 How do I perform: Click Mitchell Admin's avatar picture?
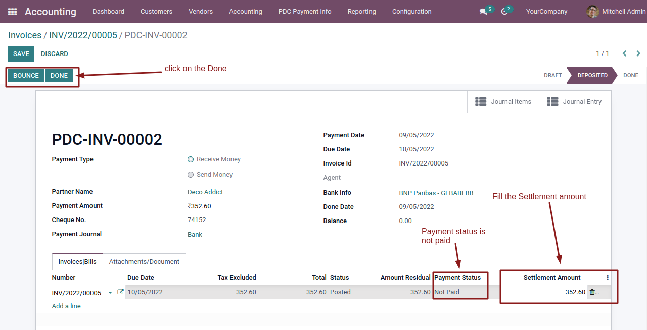593,12
